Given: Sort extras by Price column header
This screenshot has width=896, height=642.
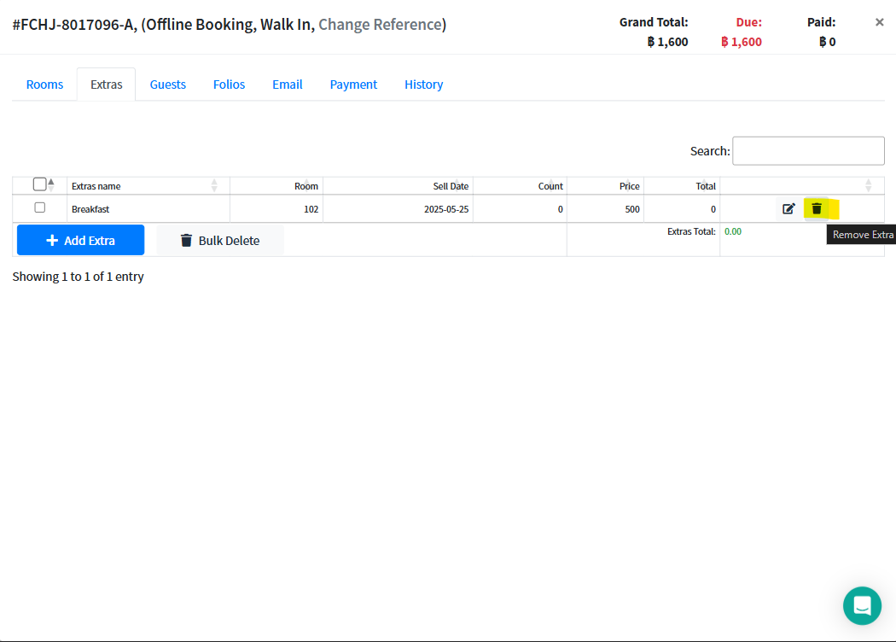Looking at the screenshot, I should click(629, 186).
